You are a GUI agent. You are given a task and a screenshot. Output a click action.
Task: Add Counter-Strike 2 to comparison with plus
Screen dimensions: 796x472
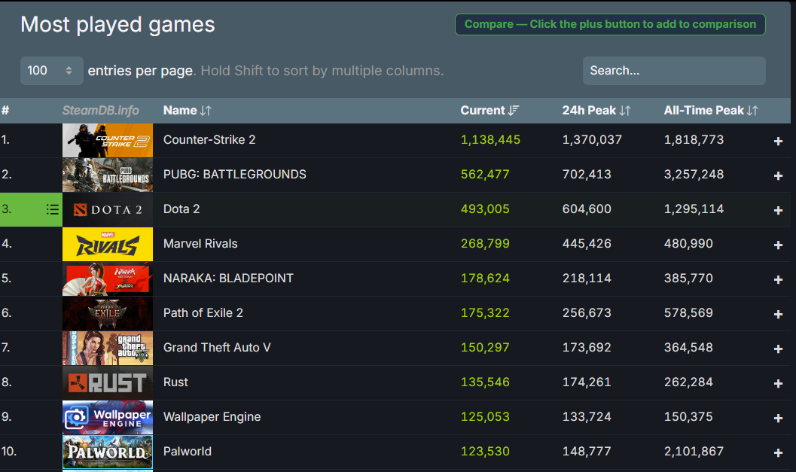[778, 141]
